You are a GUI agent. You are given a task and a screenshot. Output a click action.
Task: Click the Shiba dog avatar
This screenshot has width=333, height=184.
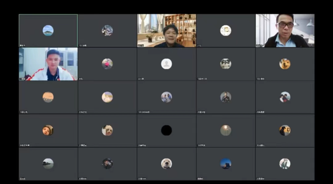[x=285, y=64]
